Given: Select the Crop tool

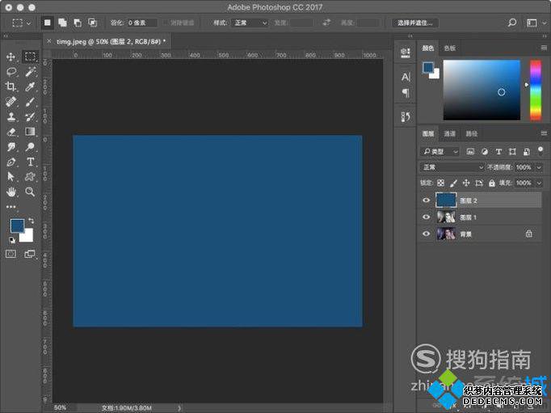Looking at the screenshot, I should click(x=11, y=86).
